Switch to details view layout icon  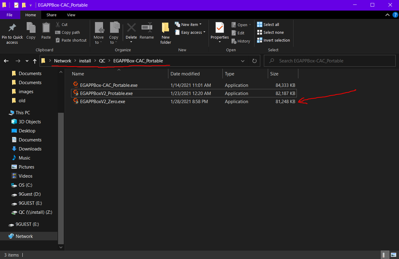[x=385, y=255]
